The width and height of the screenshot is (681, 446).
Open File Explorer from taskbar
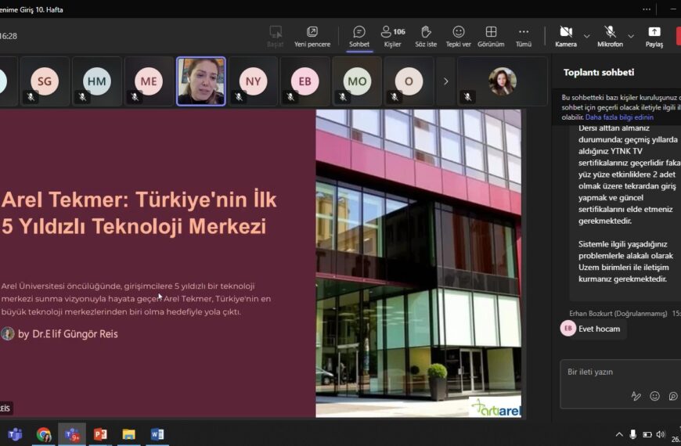click(129, 433)
